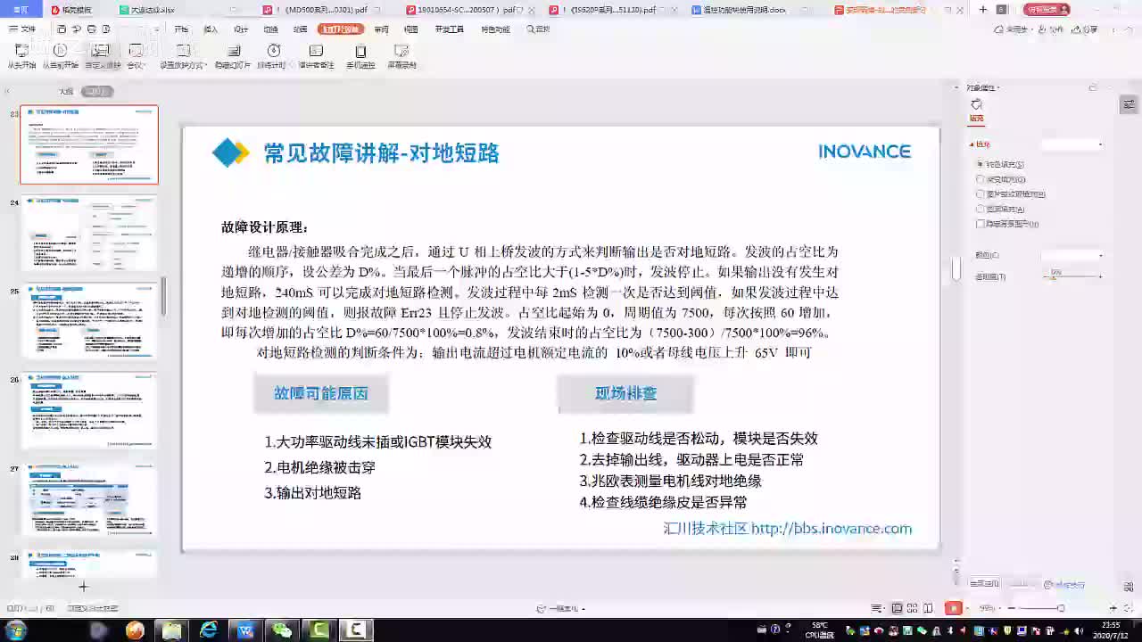Switch to normal view icon in status bar

[x=897, y=608]
